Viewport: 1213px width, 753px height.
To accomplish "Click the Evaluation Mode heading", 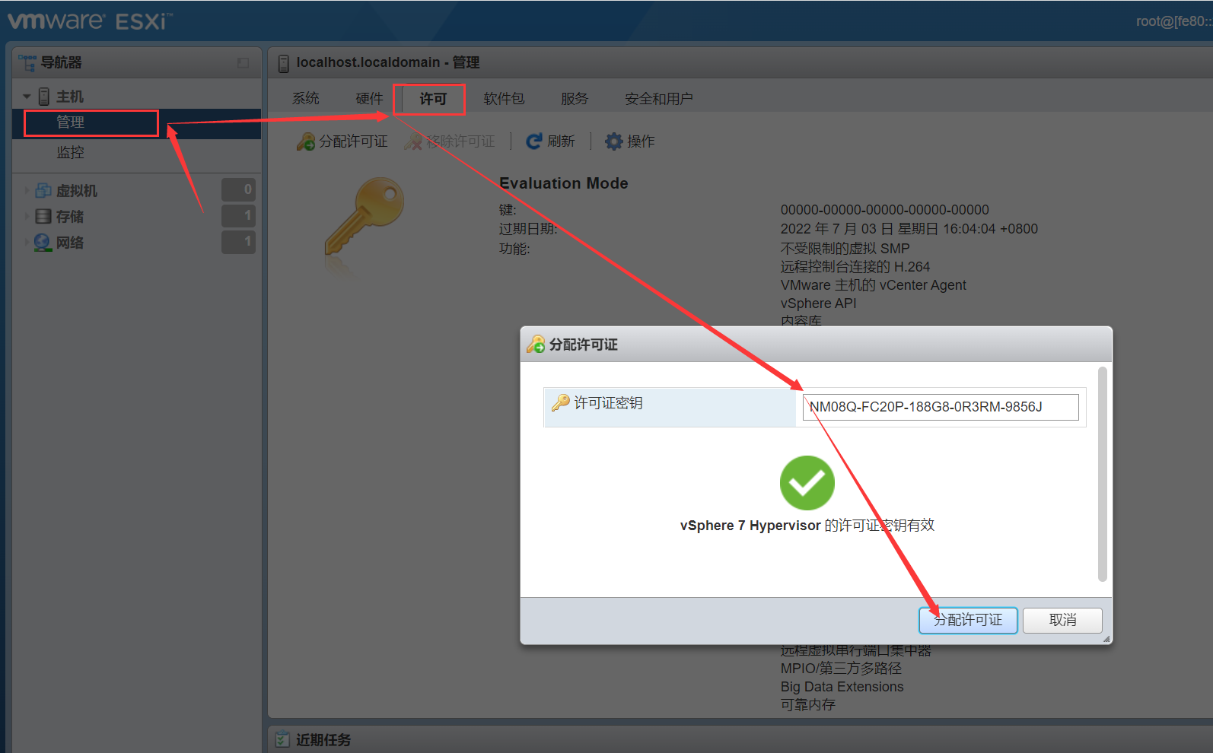I will click(564, 183).
